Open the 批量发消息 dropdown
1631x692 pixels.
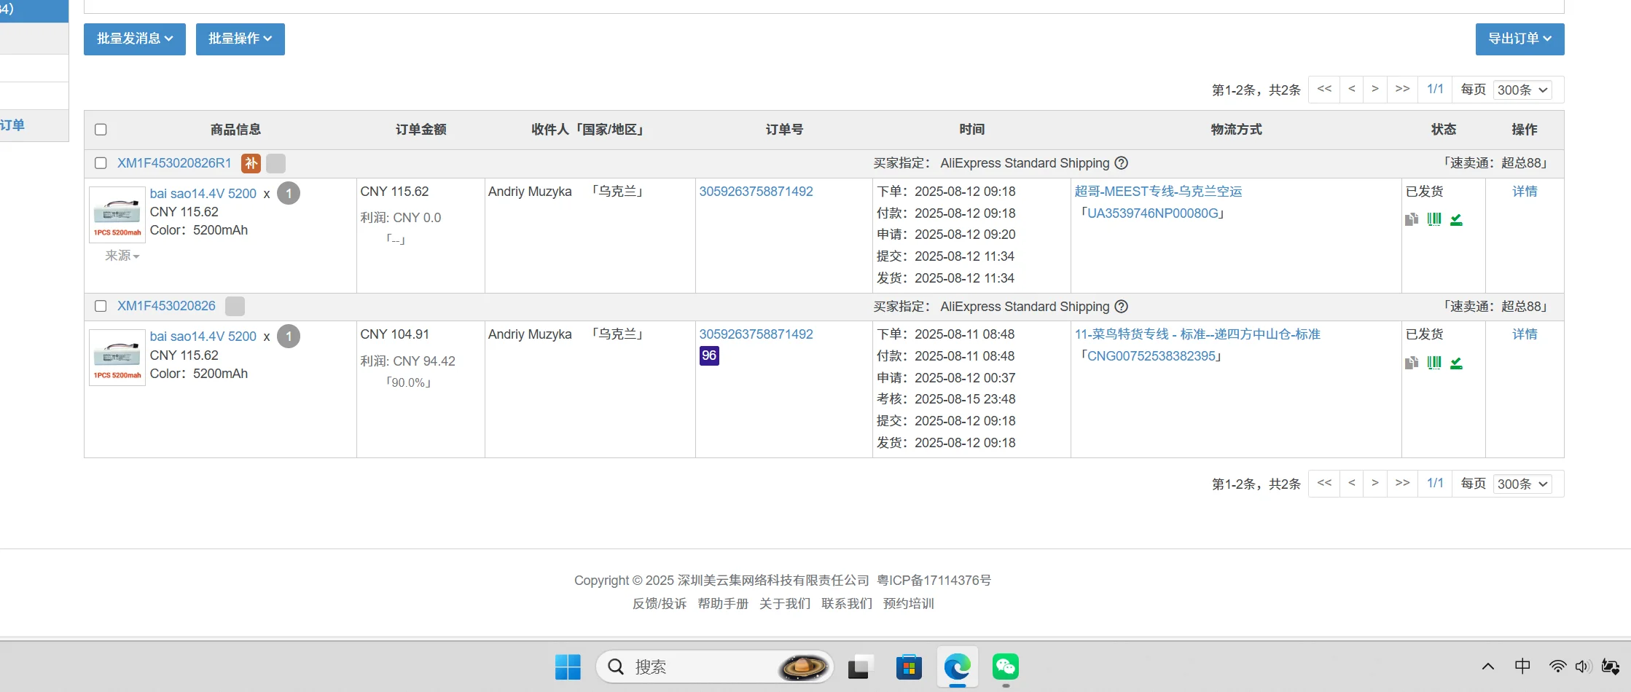pos(135,39)
